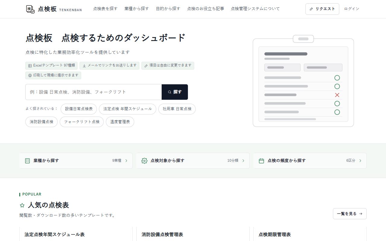386x241 pixels.
Task: Expand the 点検対象から探す chevron arrow
Action: click(243, 161)
